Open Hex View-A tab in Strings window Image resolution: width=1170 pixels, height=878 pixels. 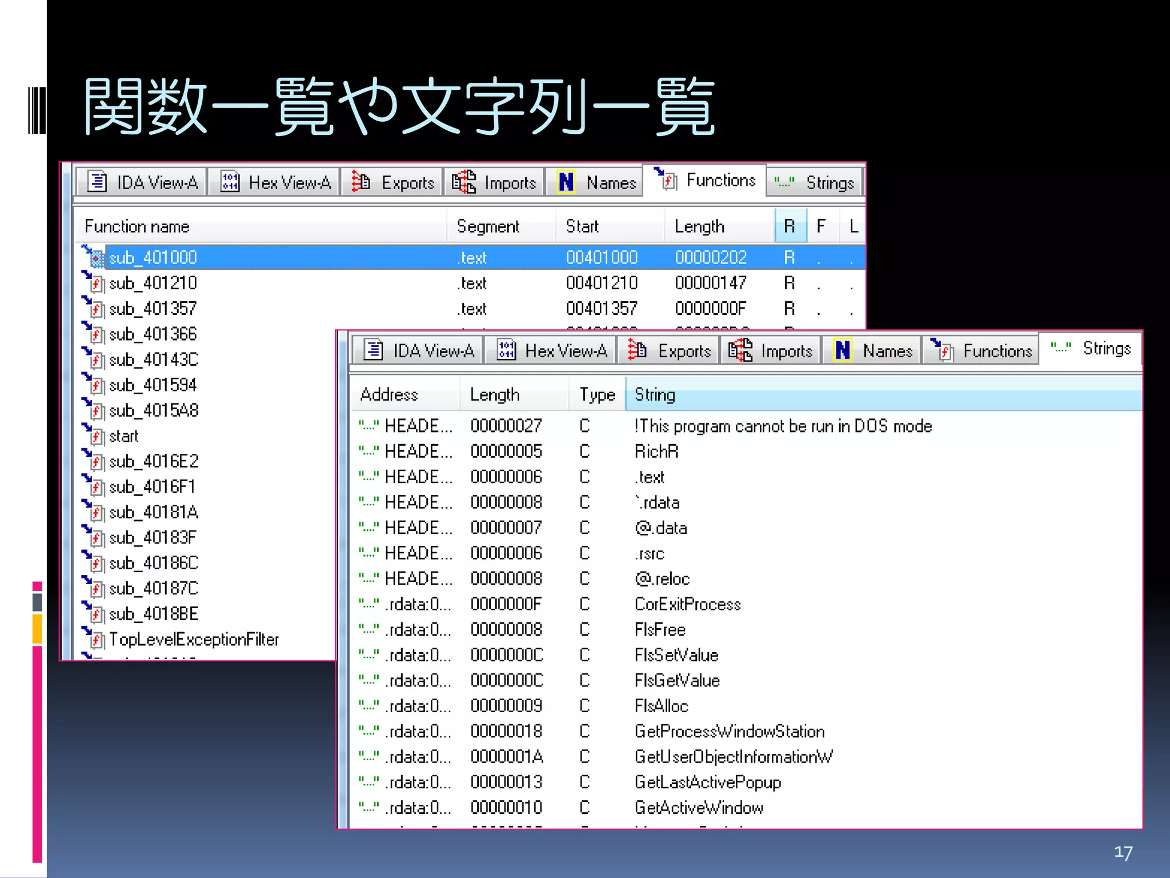pyautogui.click(x=551, y=350)
